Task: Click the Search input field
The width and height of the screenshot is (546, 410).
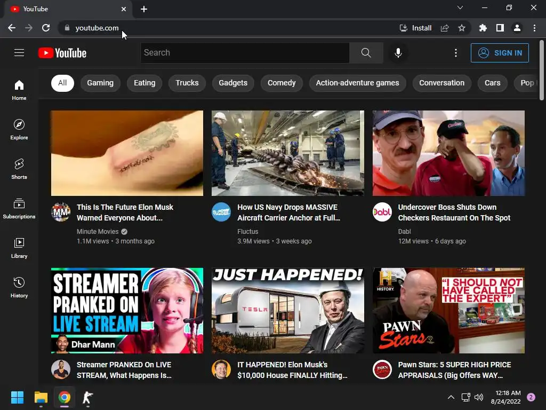Action: point(245,53)
